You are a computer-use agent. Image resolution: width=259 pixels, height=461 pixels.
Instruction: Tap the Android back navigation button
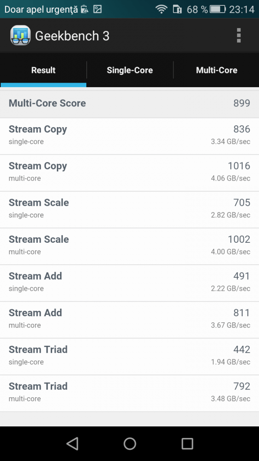coord(72,443)
